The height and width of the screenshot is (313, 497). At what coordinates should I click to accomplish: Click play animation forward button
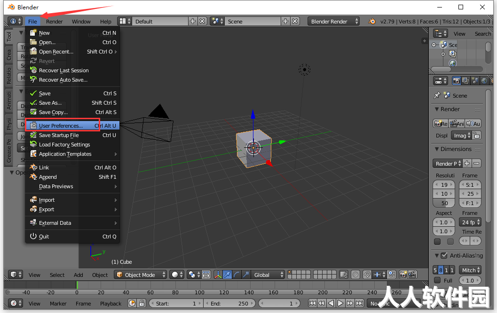(340, 304)
